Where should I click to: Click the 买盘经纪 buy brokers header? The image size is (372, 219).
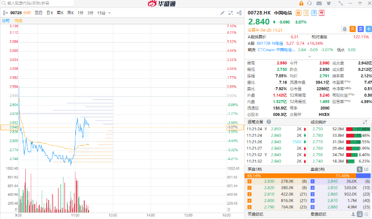255,214
